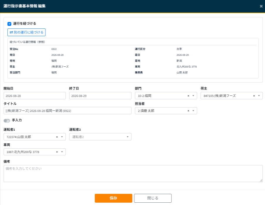Click the 開始日 date field
This screenshot has width=265, height=205.
click(x=35, y=96)
